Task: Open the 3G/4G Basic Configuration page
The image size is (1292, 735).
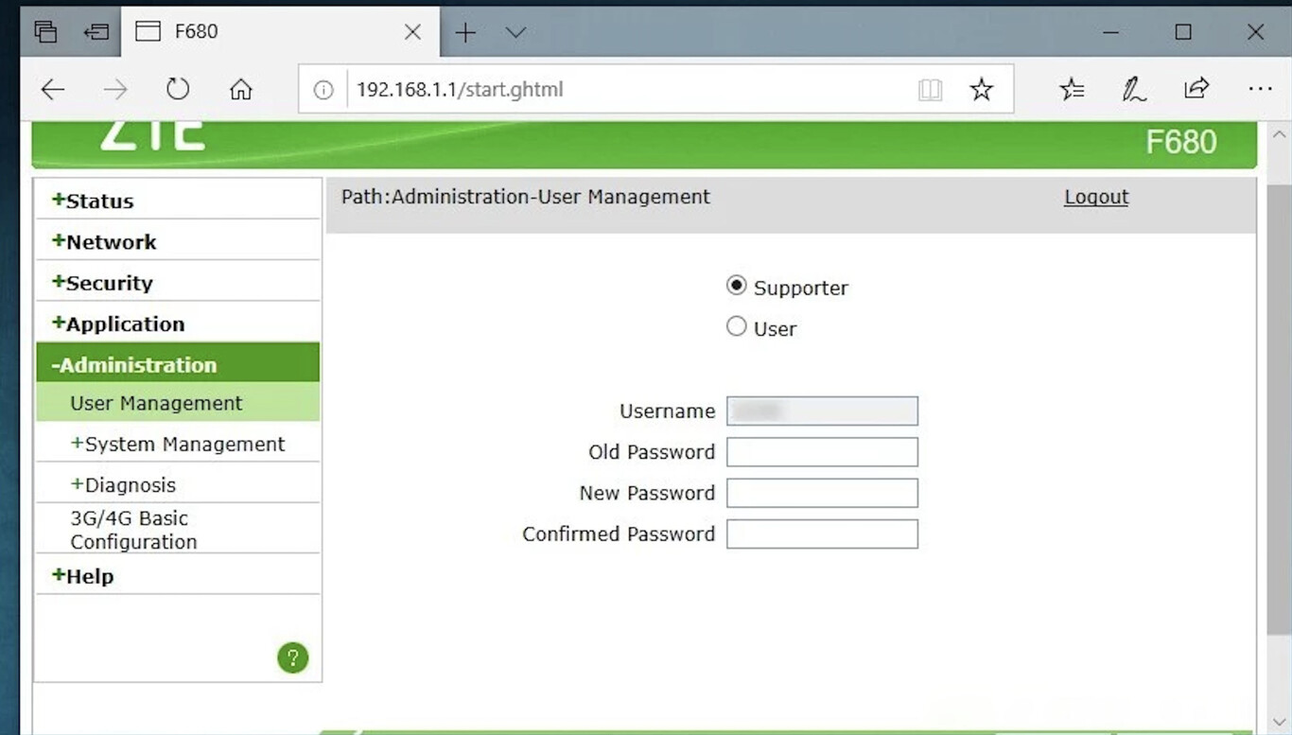Action: tap(132, 530)
